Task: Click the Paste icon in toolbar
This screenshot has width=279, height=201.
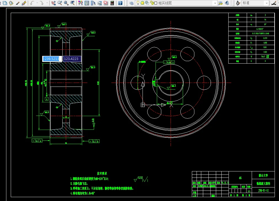Action: [x=11, y=3]
